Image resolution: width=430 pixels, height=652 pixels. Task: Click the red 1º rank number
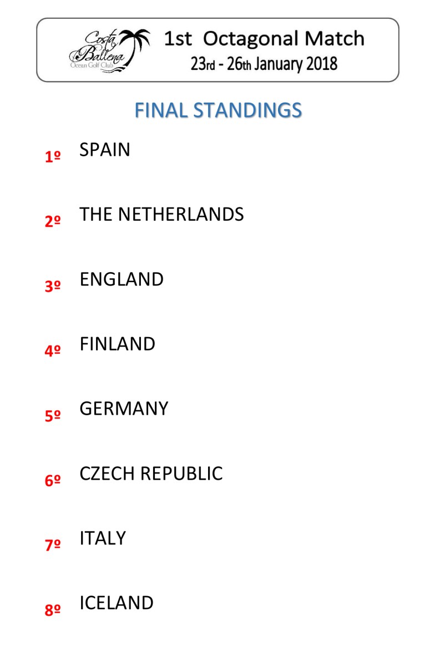53,156
